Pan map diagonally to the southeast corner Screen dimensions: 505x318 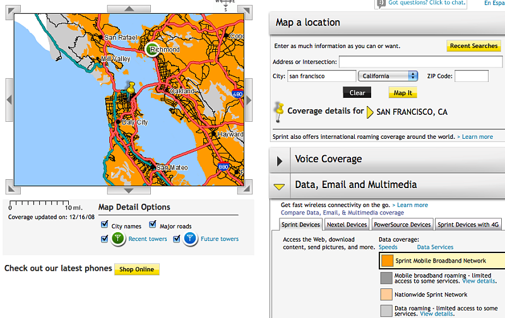245,187
